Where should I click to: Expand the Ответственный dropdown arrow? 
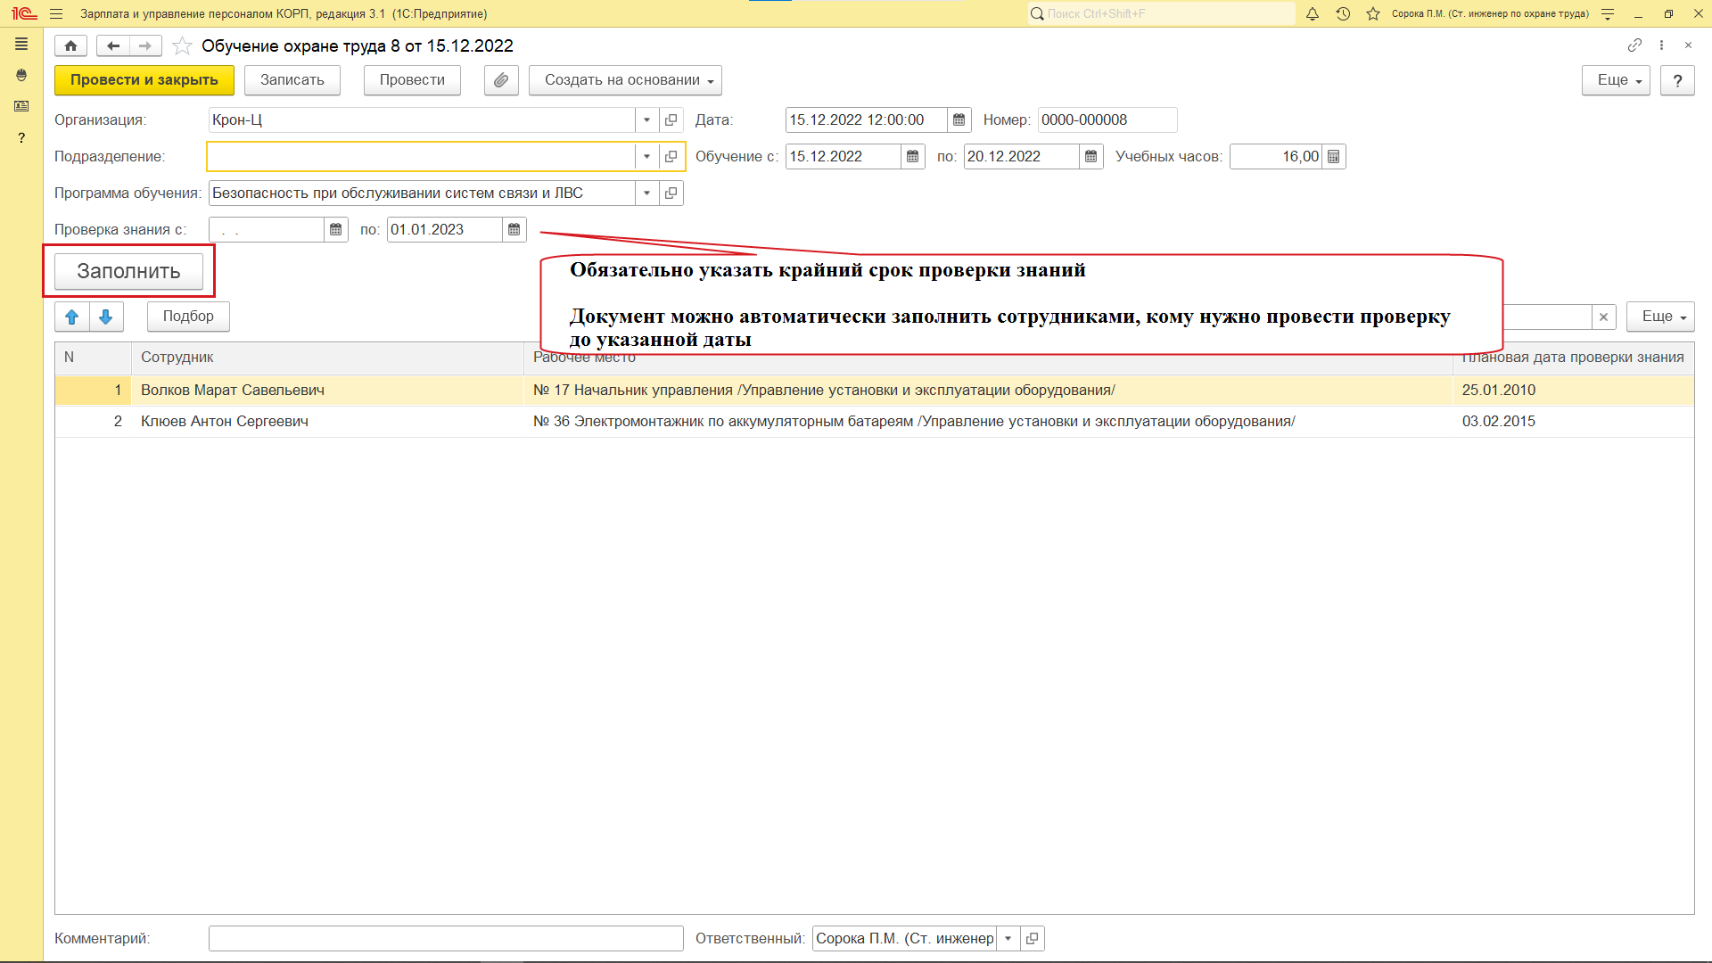1008,938
